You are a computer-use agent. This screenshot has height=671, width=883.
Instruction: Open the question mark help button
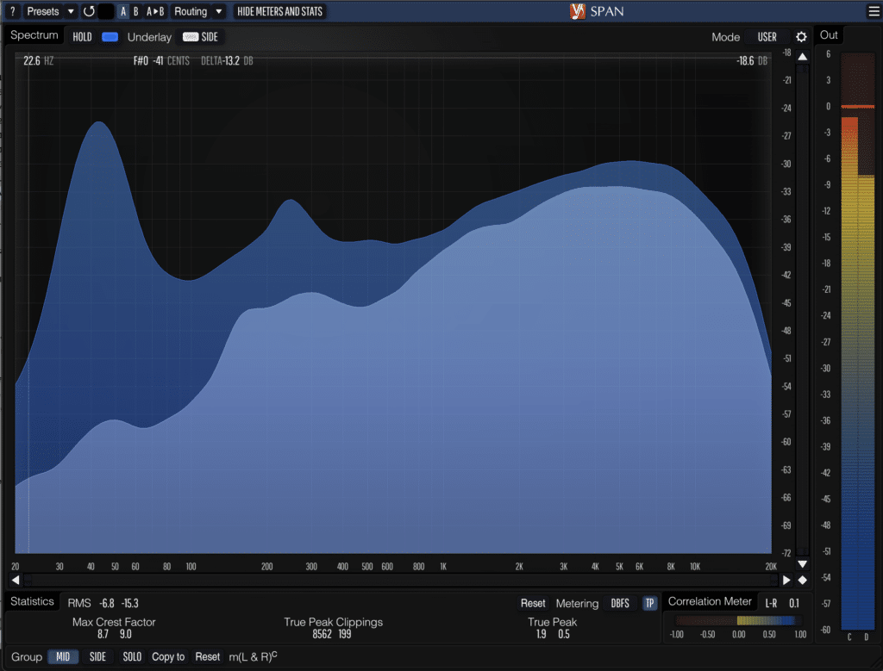click(x=12, y=11)
